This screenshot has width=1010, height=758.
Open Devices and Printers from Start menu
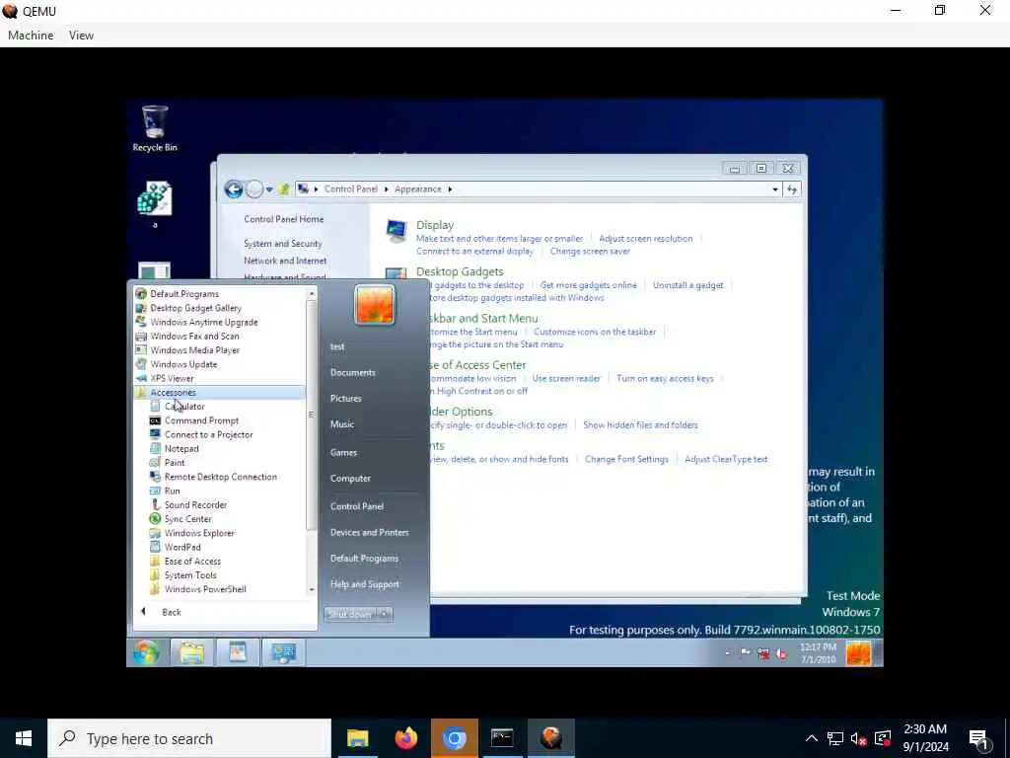[370, 532]
